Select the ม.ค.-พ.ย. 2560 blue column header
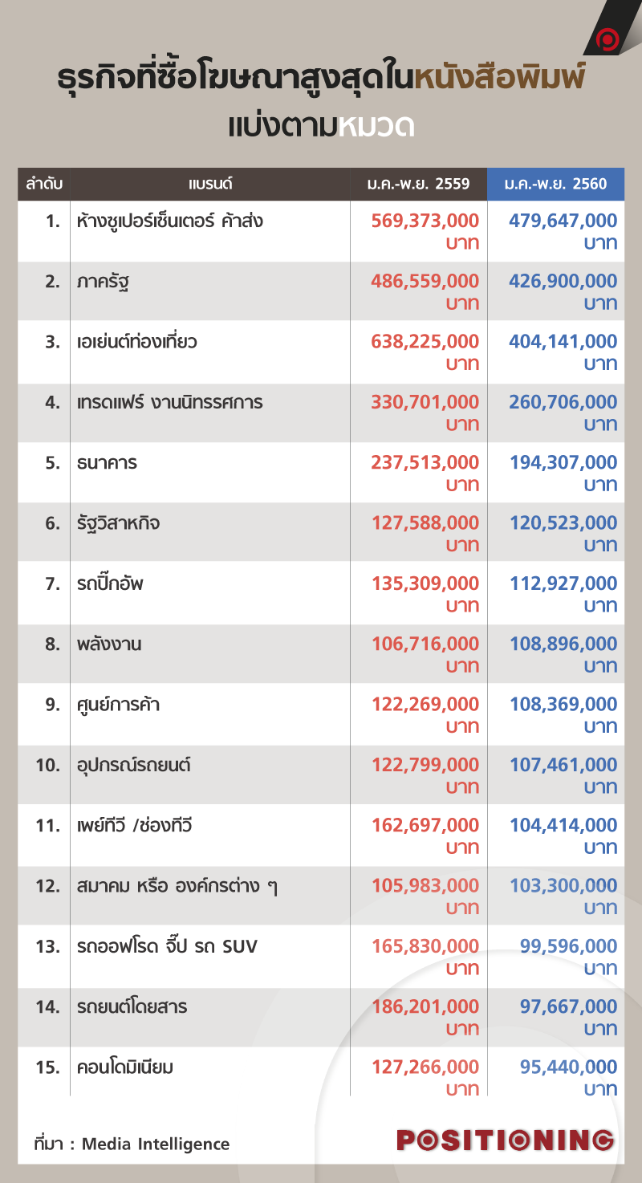Screen dimensions: 642x1183 [x=555, y=185]
